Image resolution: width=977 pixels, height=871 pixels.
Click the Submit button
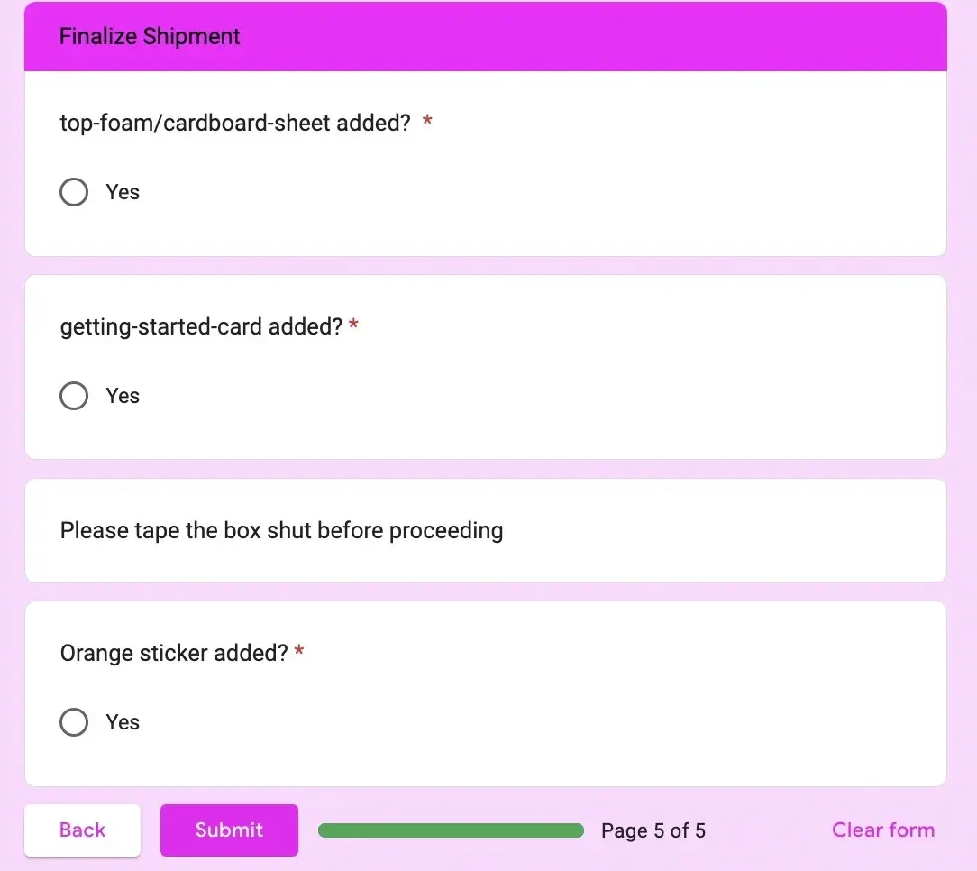point(229,830)
